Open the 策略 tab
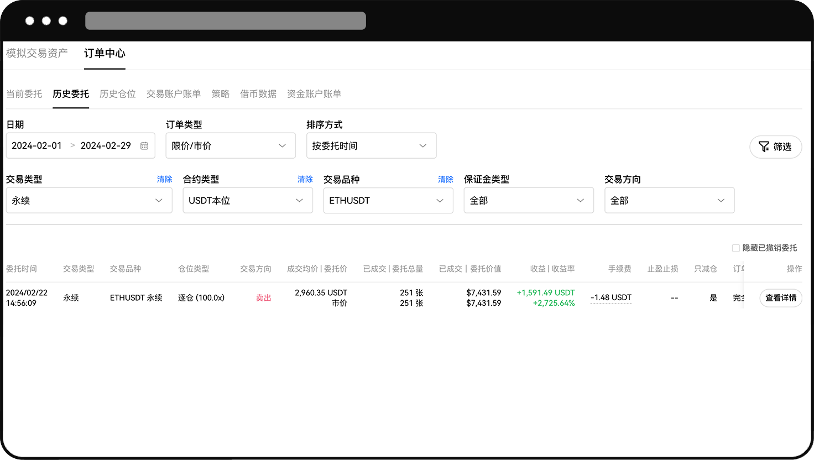The height and width of the screenshot is (460, 814). coord(220,94)
